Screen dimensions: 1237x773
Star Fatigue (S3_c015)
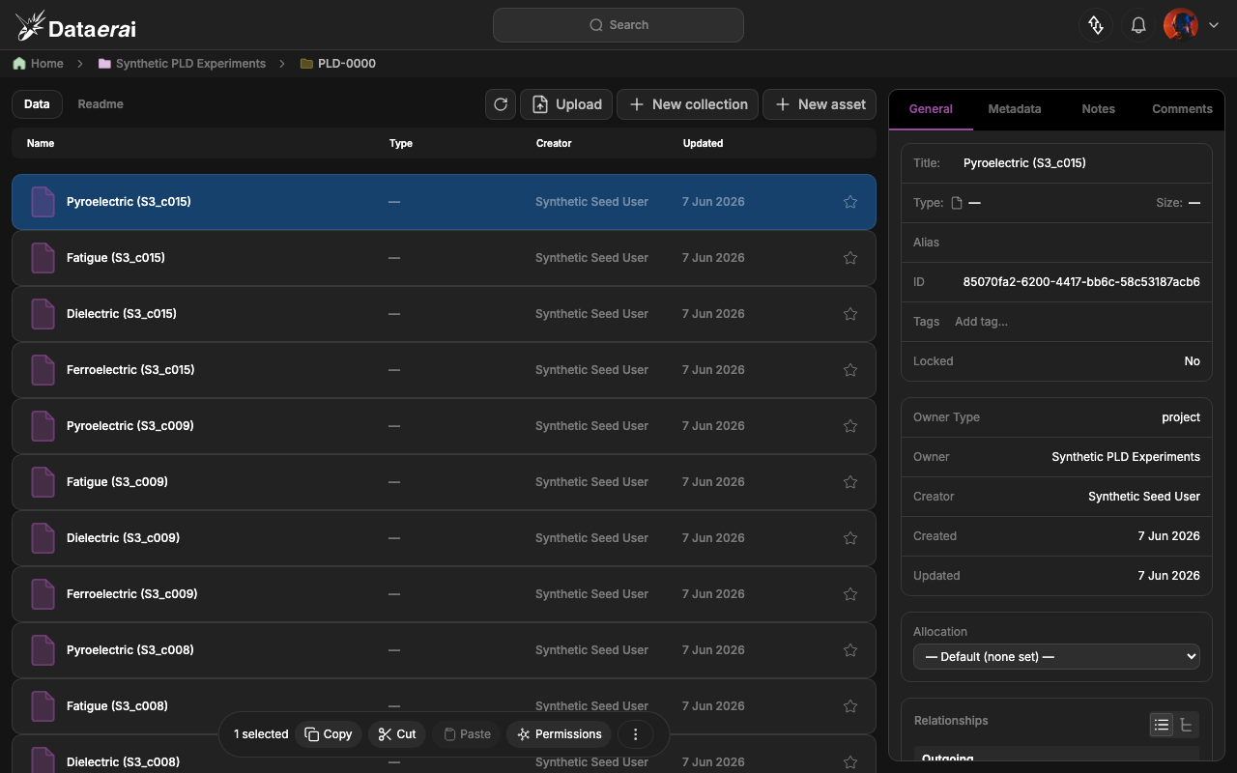coord(850,258)
